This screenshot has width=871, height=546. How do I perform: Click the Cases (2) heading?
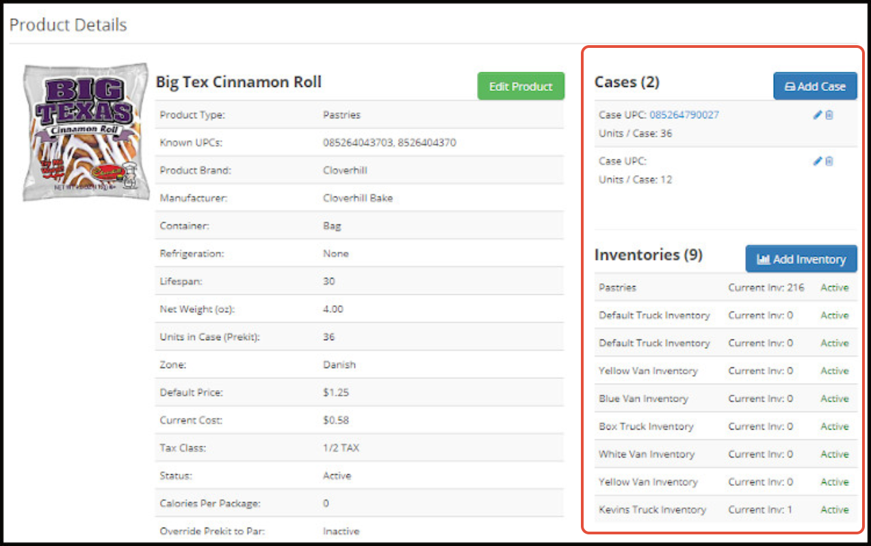coord(627,82)
